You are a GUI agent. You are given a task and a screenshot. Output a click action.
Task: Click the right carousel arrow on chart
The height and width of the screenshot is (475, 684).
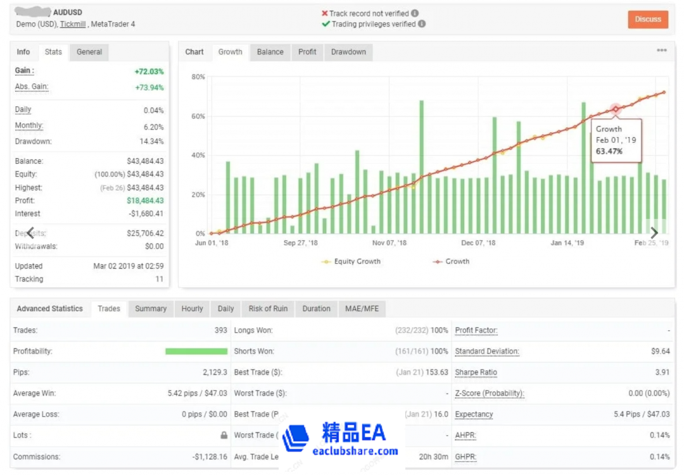point(654,233)
